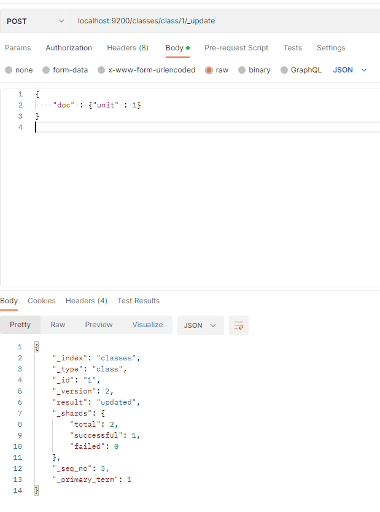The width and height of the screenshot is (380, 512).
Task: Click the "successful": 1 response line
Action: [x=105, y=436]
